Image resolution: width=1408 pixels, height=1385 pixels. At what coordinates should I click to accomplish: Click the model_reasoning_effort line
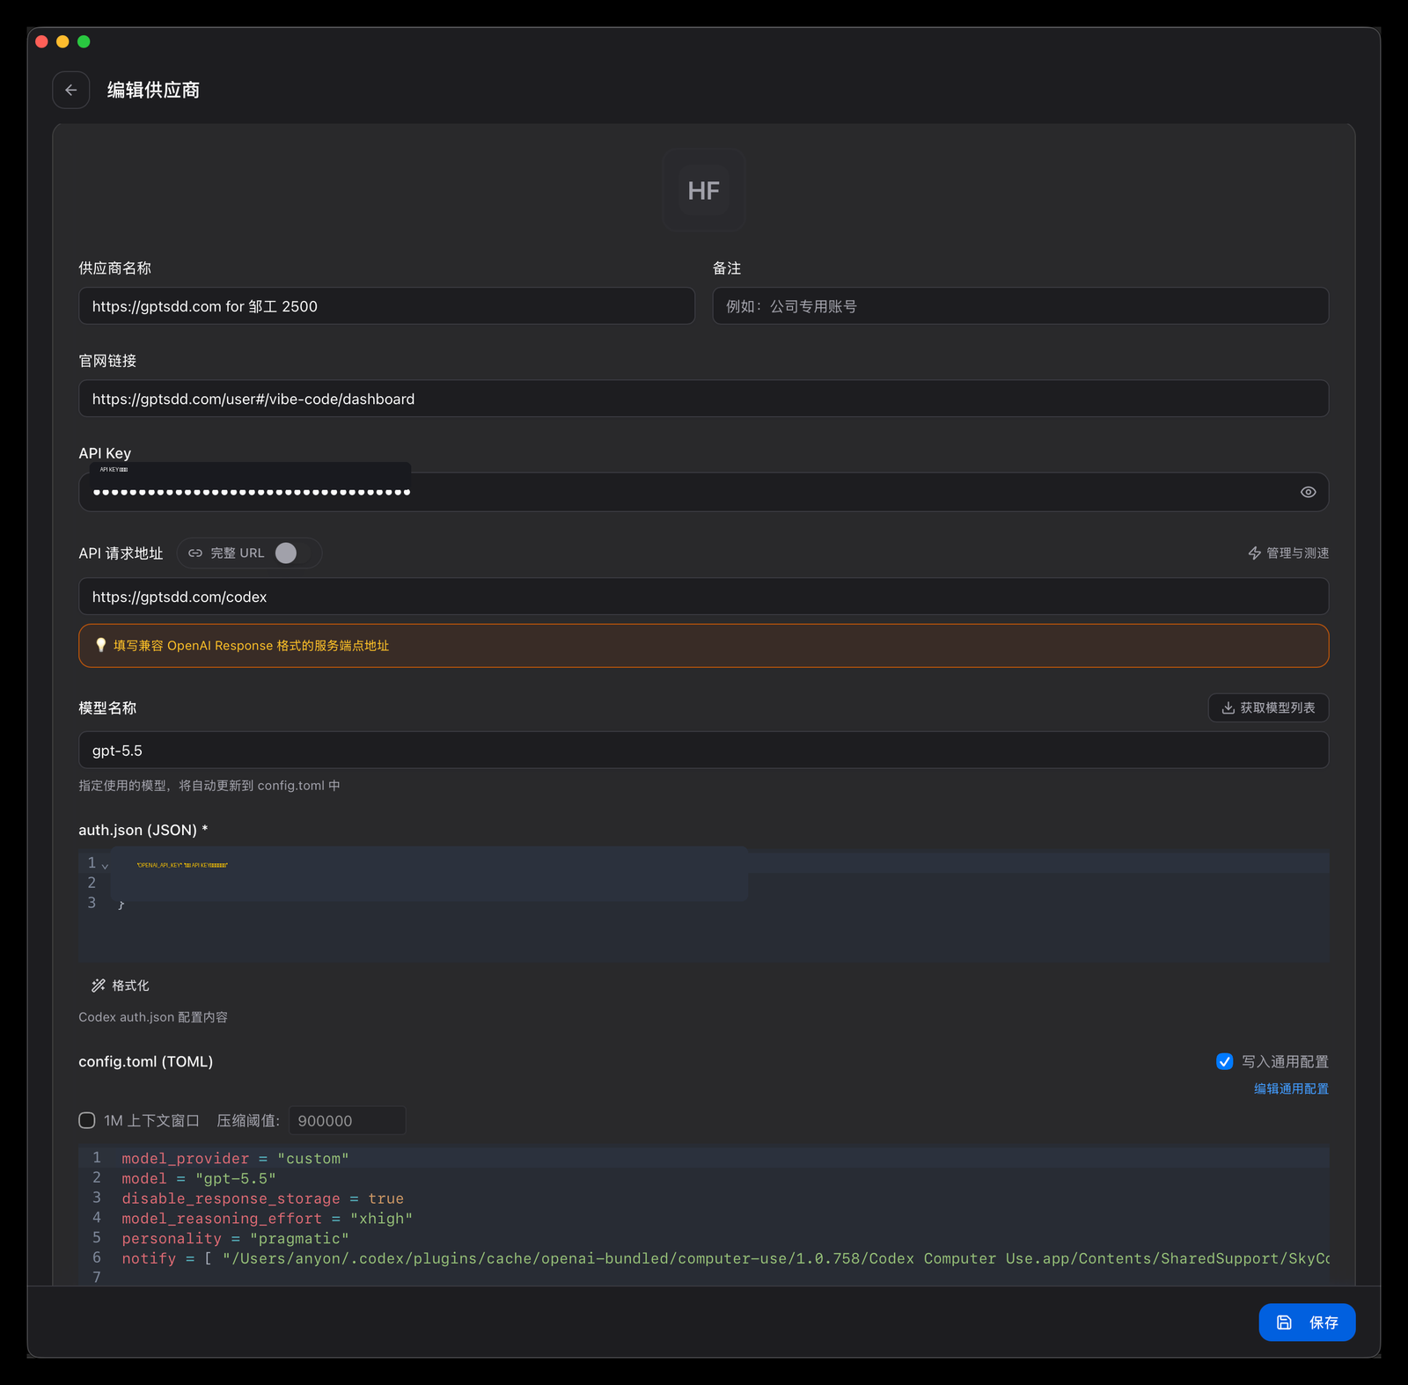tap(267, 1219)
